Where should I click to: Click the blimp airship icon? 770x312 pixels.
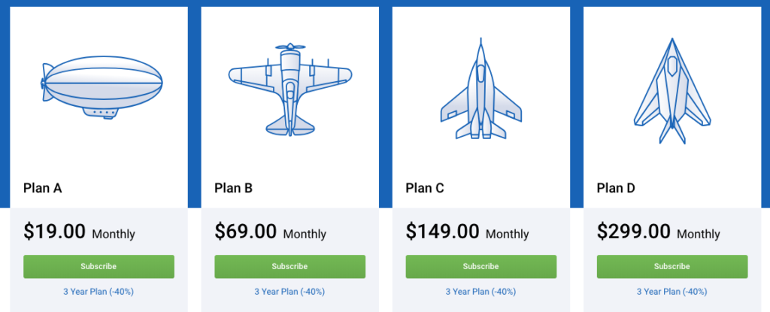point(101,86)
